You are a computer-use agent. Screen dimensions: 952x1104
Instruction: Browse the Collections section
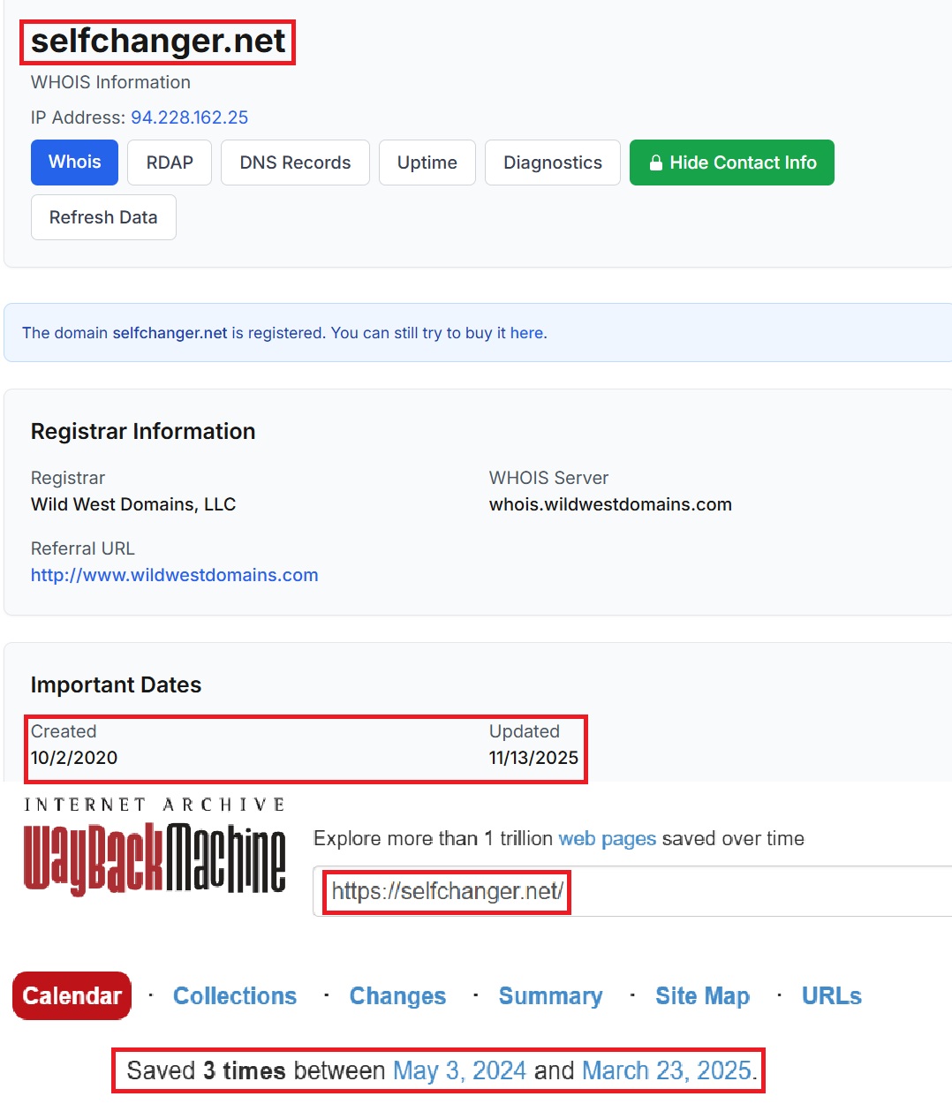coord(235,995)
